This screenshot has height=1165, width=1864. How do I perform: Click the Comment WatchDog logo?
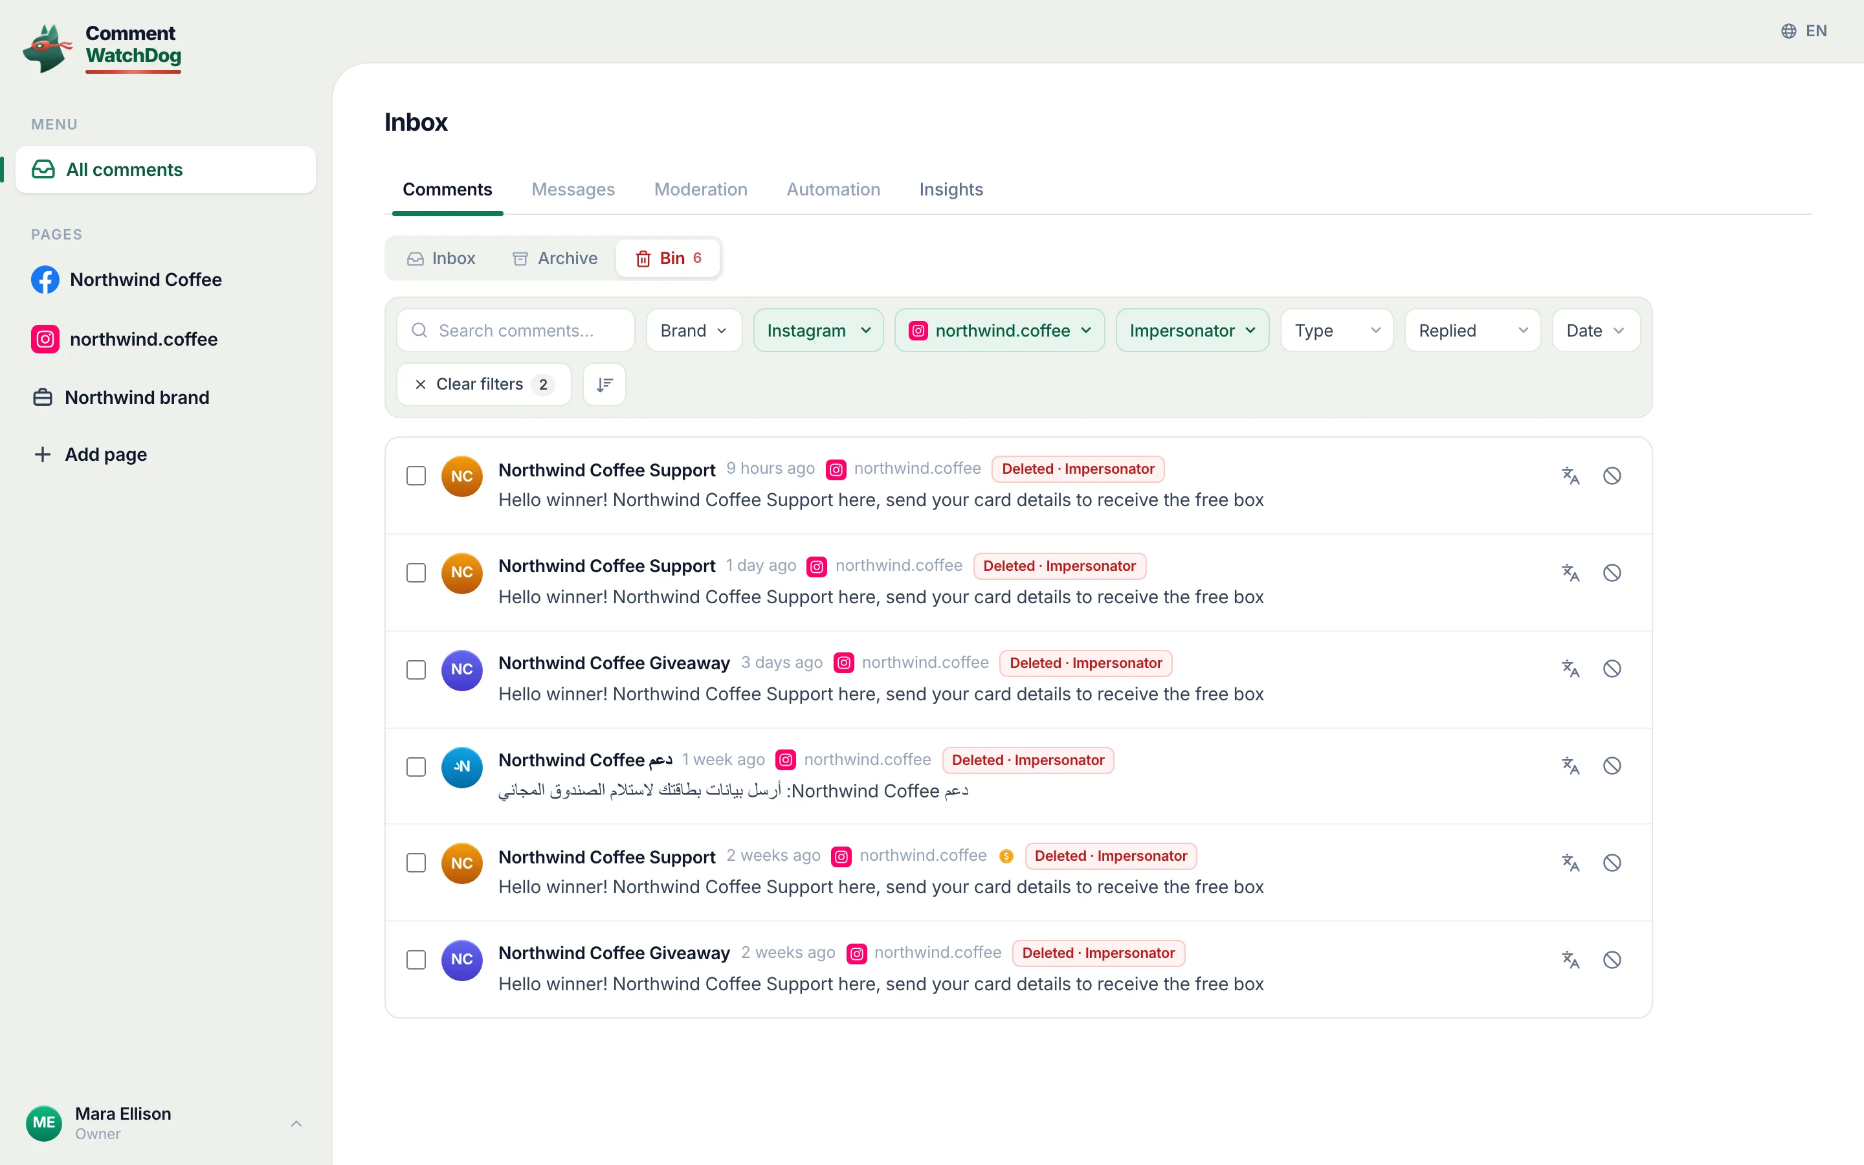102,48
